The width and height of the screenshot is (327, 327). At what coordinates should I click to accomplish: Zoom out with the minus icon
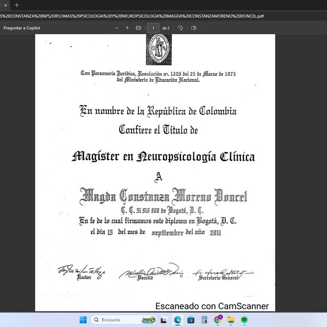click(116, 28)
